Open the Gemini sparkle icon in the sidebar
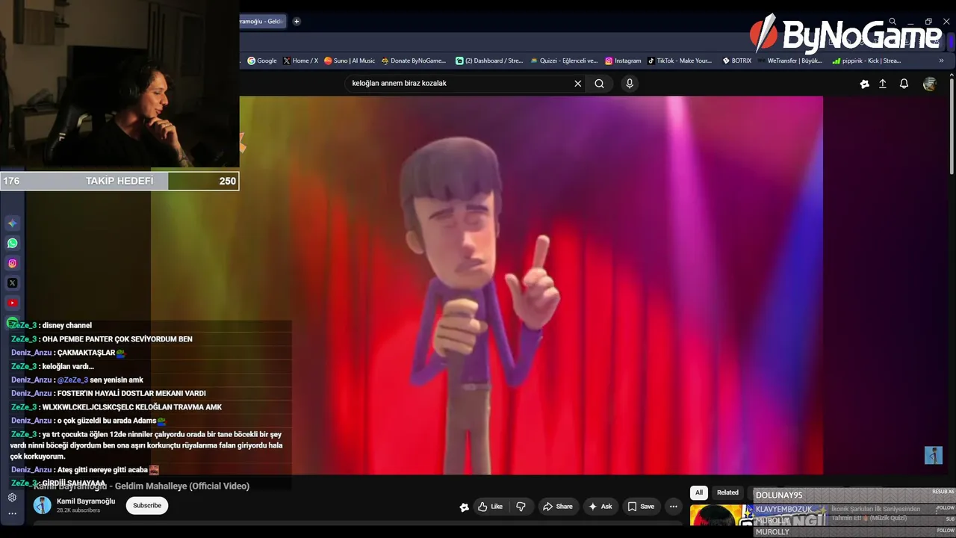The width and height of the screenshot is (956, 538). click(x=13, y=223)
